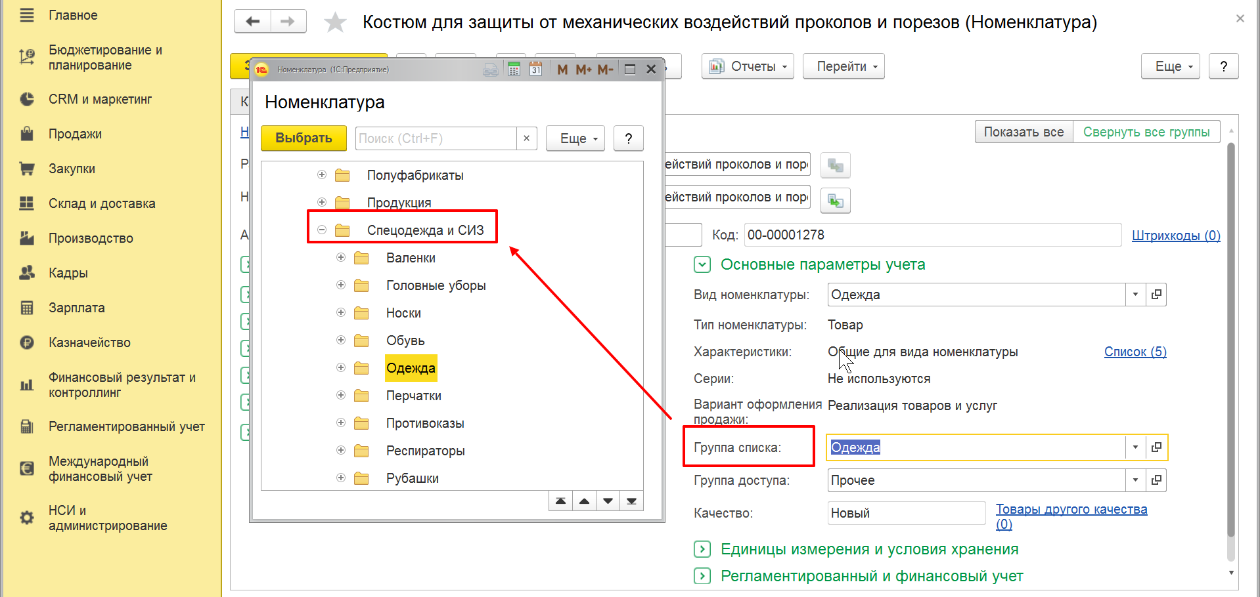Click the Код field 00-00001278
Screen dimensions: 1260x597
coord(933,235)
